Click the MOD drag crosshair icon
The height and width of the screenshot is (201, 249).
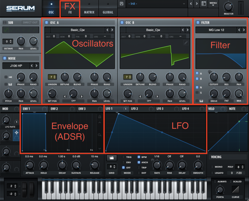16,133
